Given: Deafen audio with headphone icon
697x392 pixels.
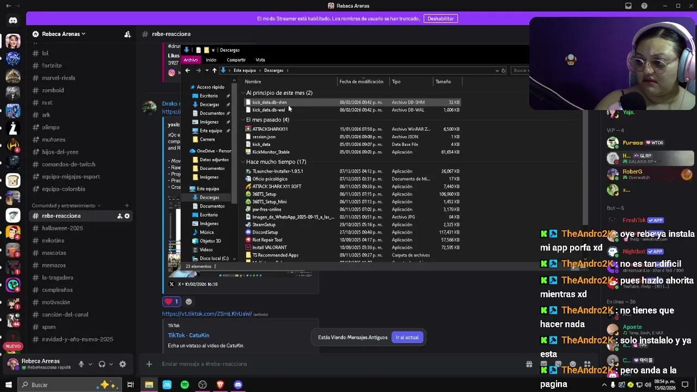Looking at the screenshot, I should point(102,364).
